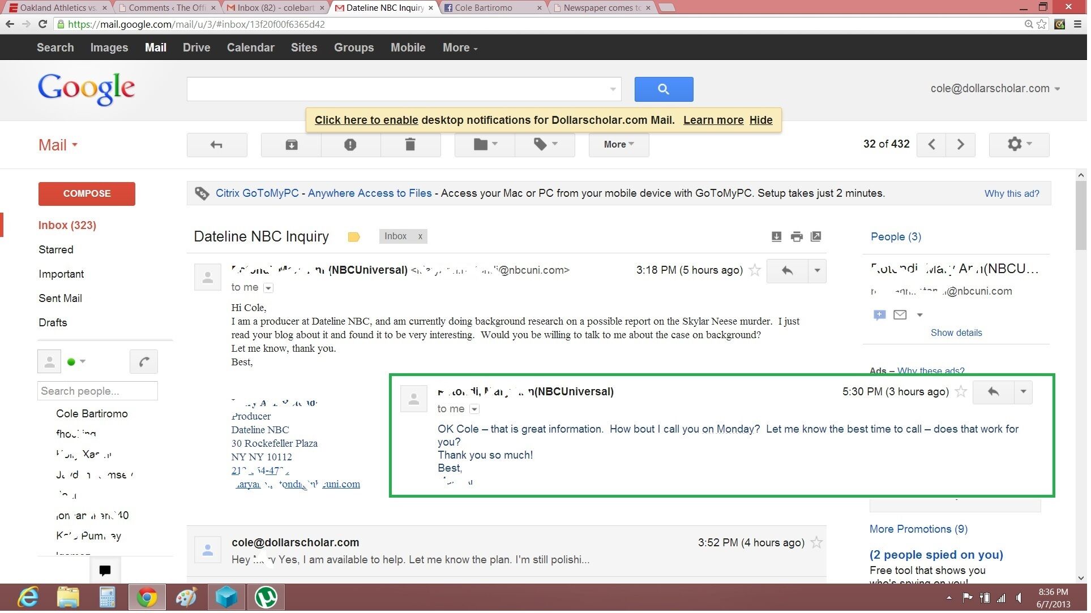Screen dimensions: 1091x613
Task: Select Cole Bartiromo in chat list
Action: pos(92,415)
